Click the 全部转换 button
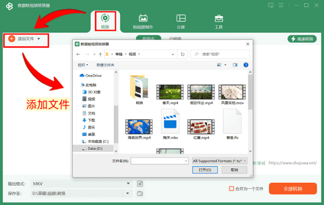 [x=293, y=189]
